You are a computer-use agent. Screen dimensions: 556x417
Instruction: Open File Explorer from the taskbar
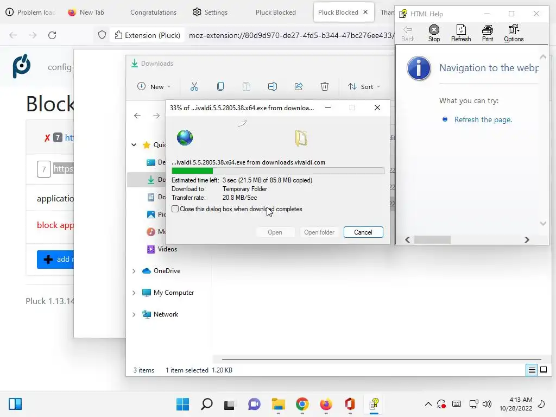point(279,404)
